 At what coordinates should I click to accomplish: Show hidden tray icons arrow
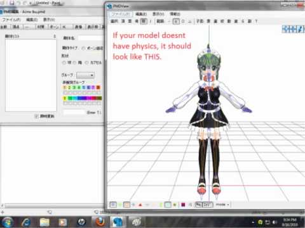(x=253, y=222)
